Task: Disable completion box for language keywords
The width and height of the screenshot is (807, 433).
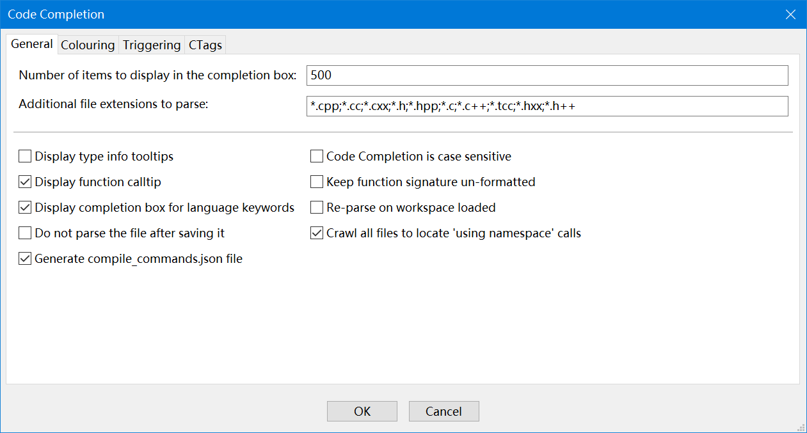Action: pos(25,208)
